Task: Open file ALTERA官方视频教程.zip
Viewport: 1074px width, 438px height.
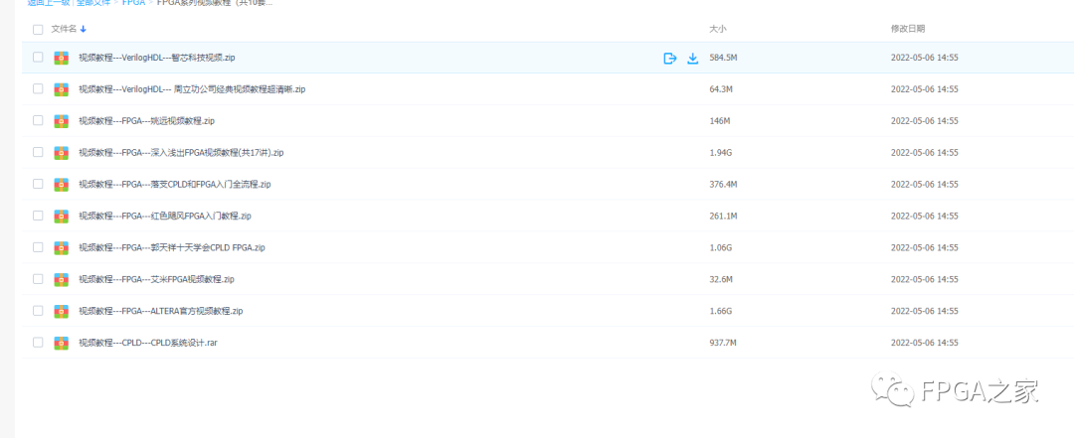Action: pos(161,311)
